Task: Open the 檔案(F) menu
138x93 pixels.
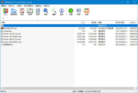Action: pos(4,6)
